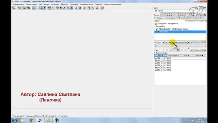Open the Редактор menu
The width and height of the screenshot is (218, 123).
click(64, 4)
